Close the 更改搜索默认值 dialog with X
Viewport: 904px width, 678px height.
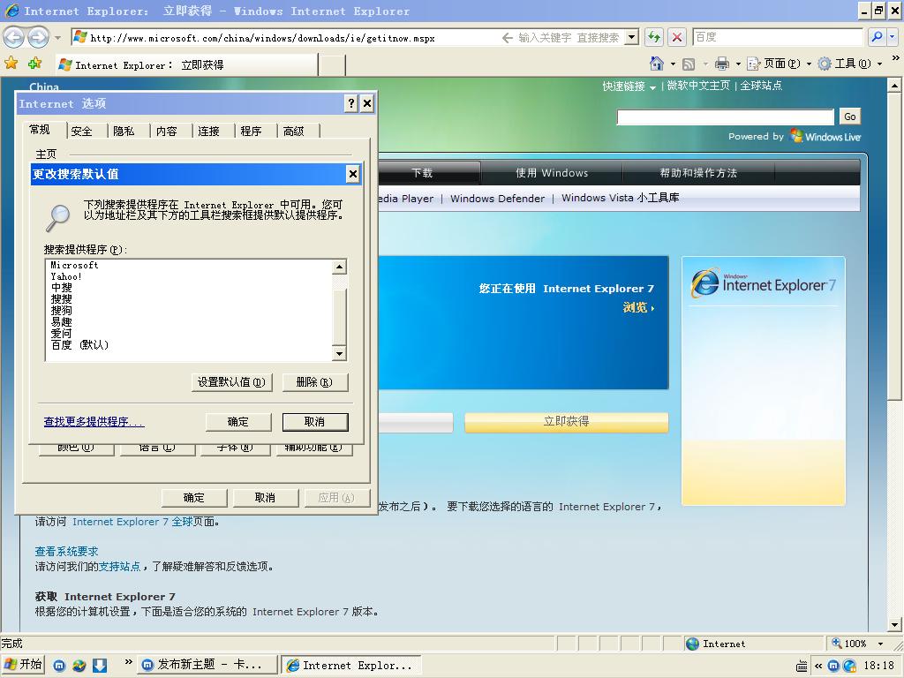[353, 174]
